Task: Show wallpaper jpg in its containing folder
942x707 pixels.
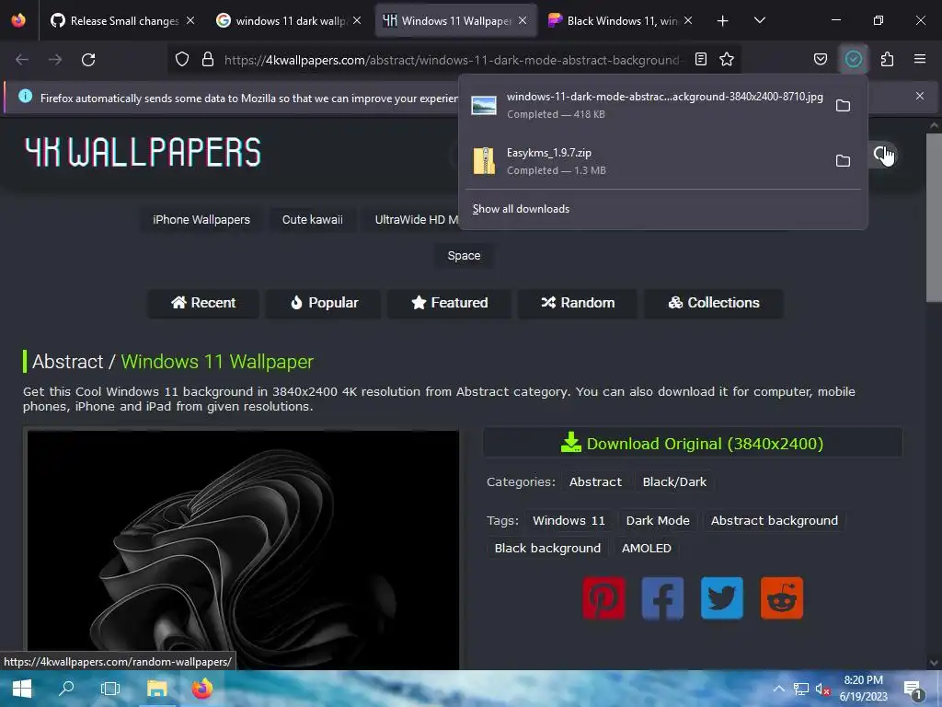Action: point(843,105)
